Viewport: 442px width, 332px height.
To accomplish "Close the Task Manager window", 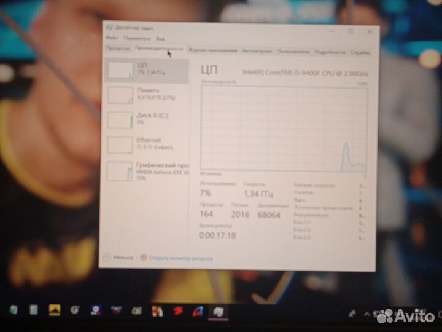I will tap(370, 31).
